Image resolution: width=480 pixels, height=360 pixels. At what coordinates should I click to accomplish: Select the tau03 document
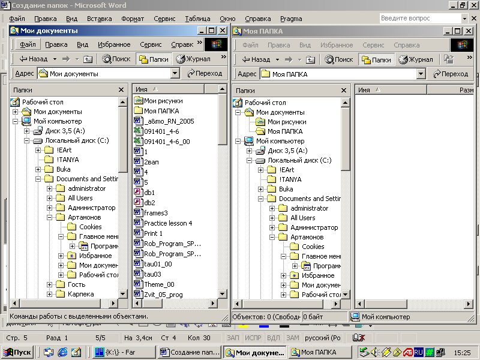click(148, 274)
